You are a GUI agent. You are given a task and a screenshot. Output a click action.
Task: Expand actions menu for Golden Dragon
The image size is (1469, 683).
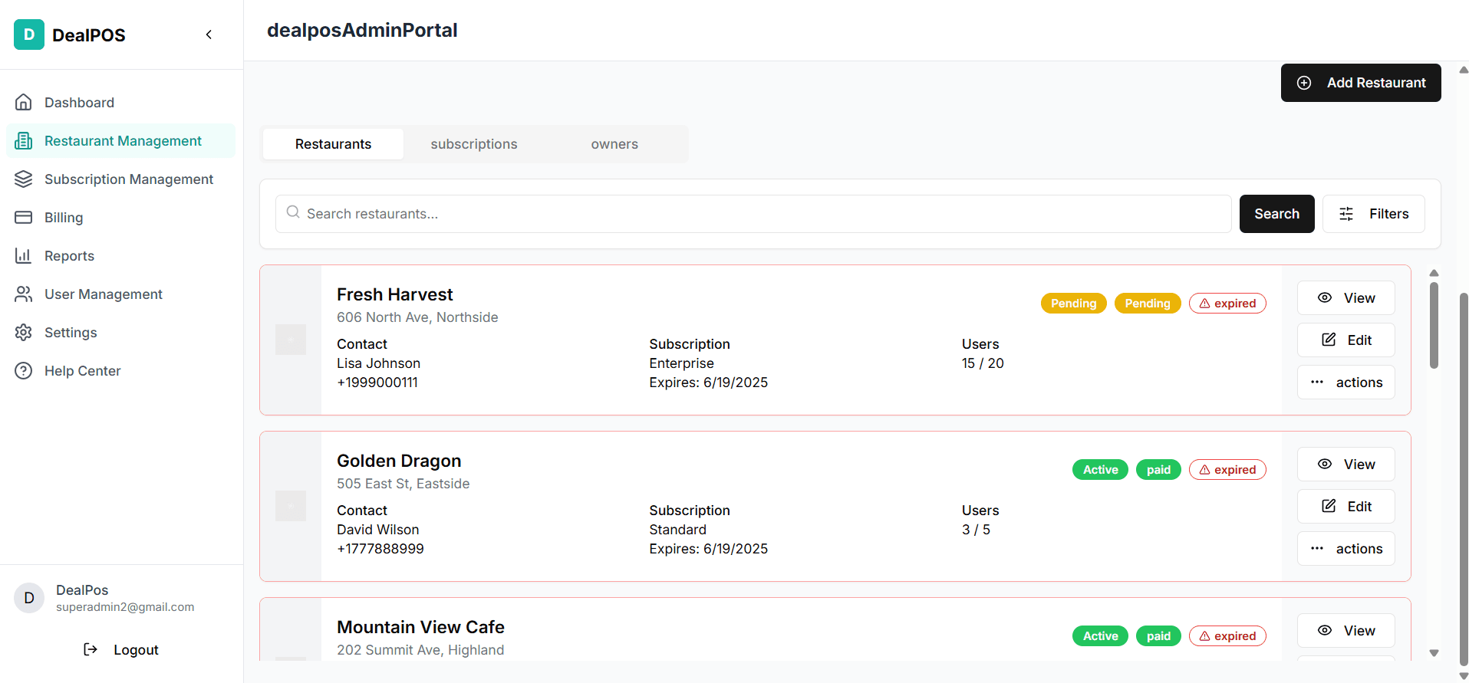tap(1345, 548)
